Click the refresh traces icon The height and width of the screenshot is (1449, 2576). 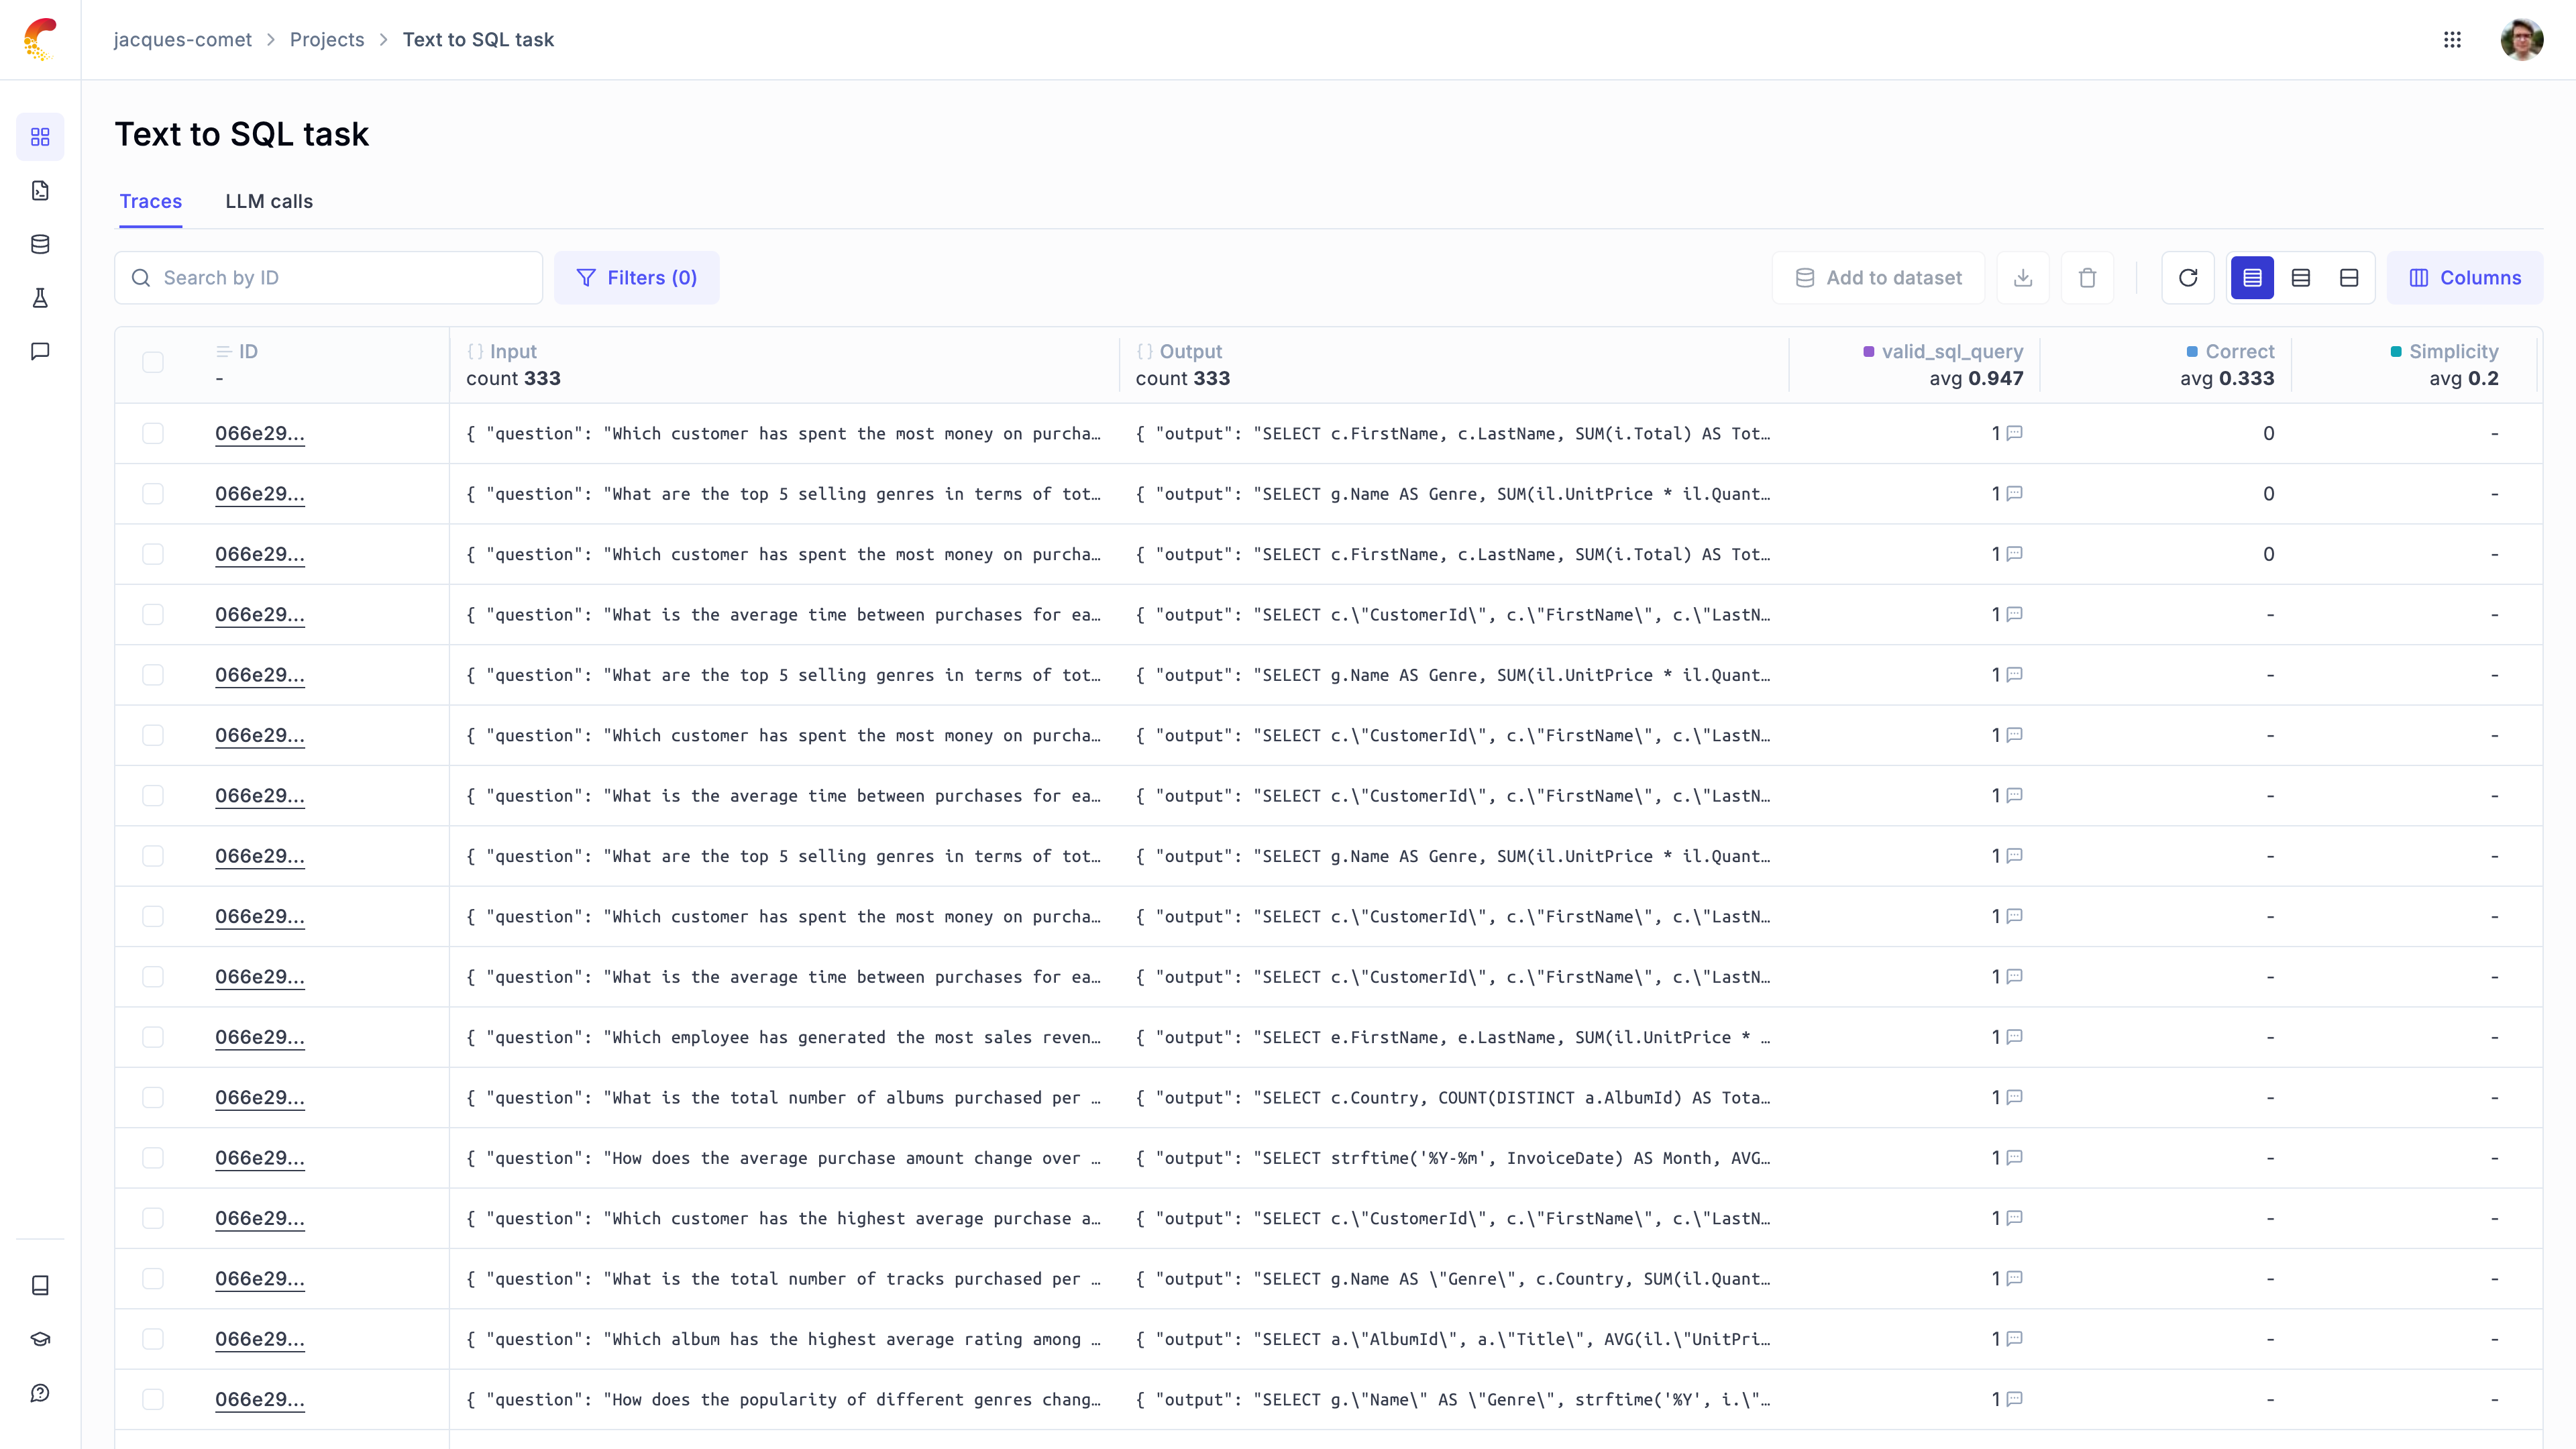(2187, 278)
